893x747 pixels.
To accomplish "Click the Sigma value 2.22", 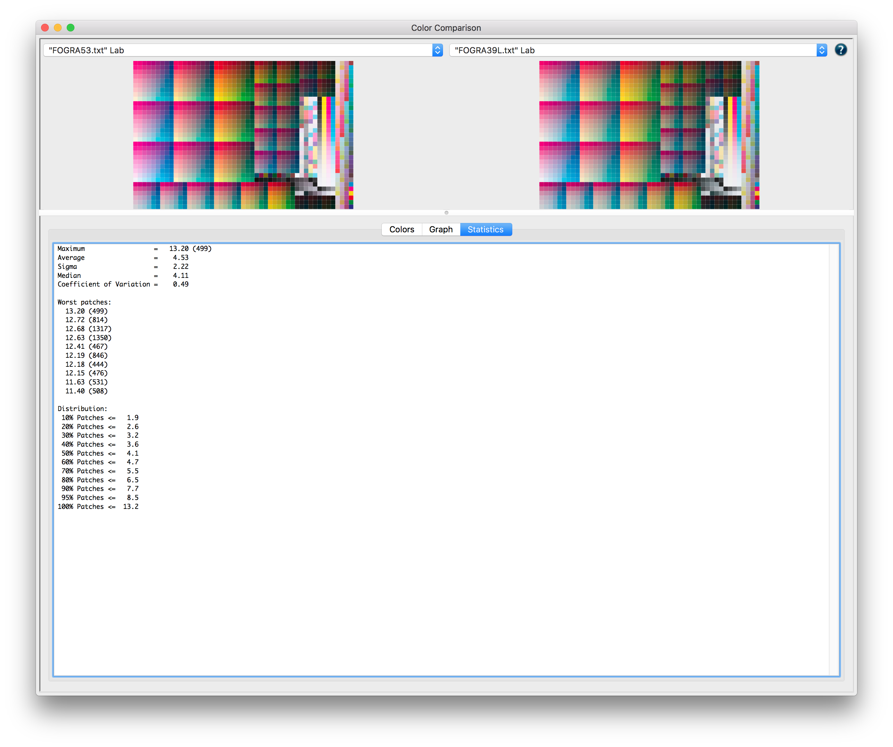I will click(x=181, y=266).
